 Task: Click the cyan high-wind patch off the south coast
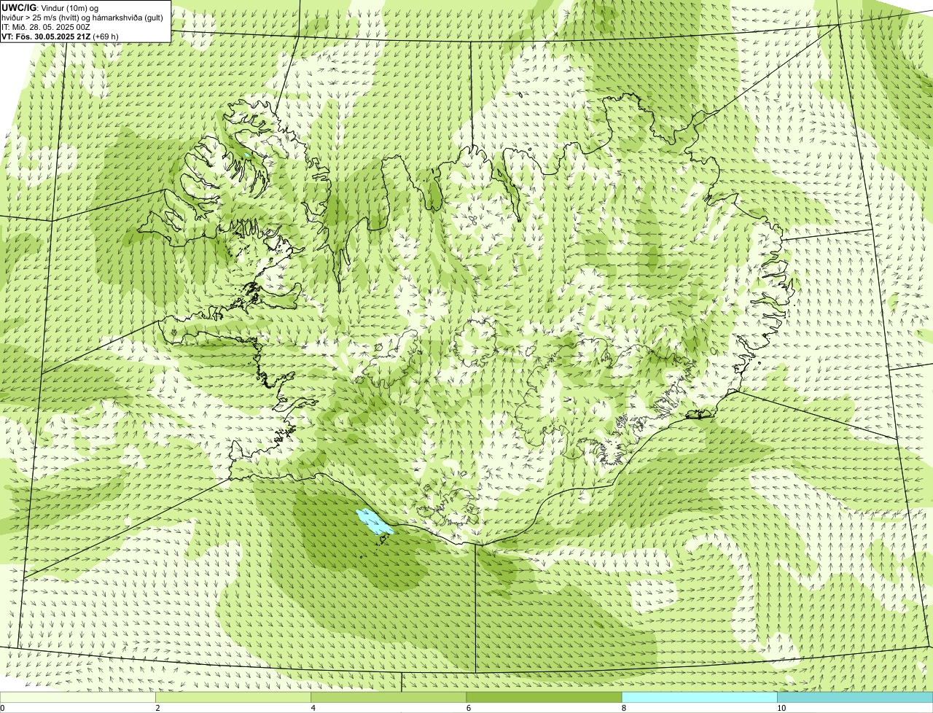(x=375, y=523)
